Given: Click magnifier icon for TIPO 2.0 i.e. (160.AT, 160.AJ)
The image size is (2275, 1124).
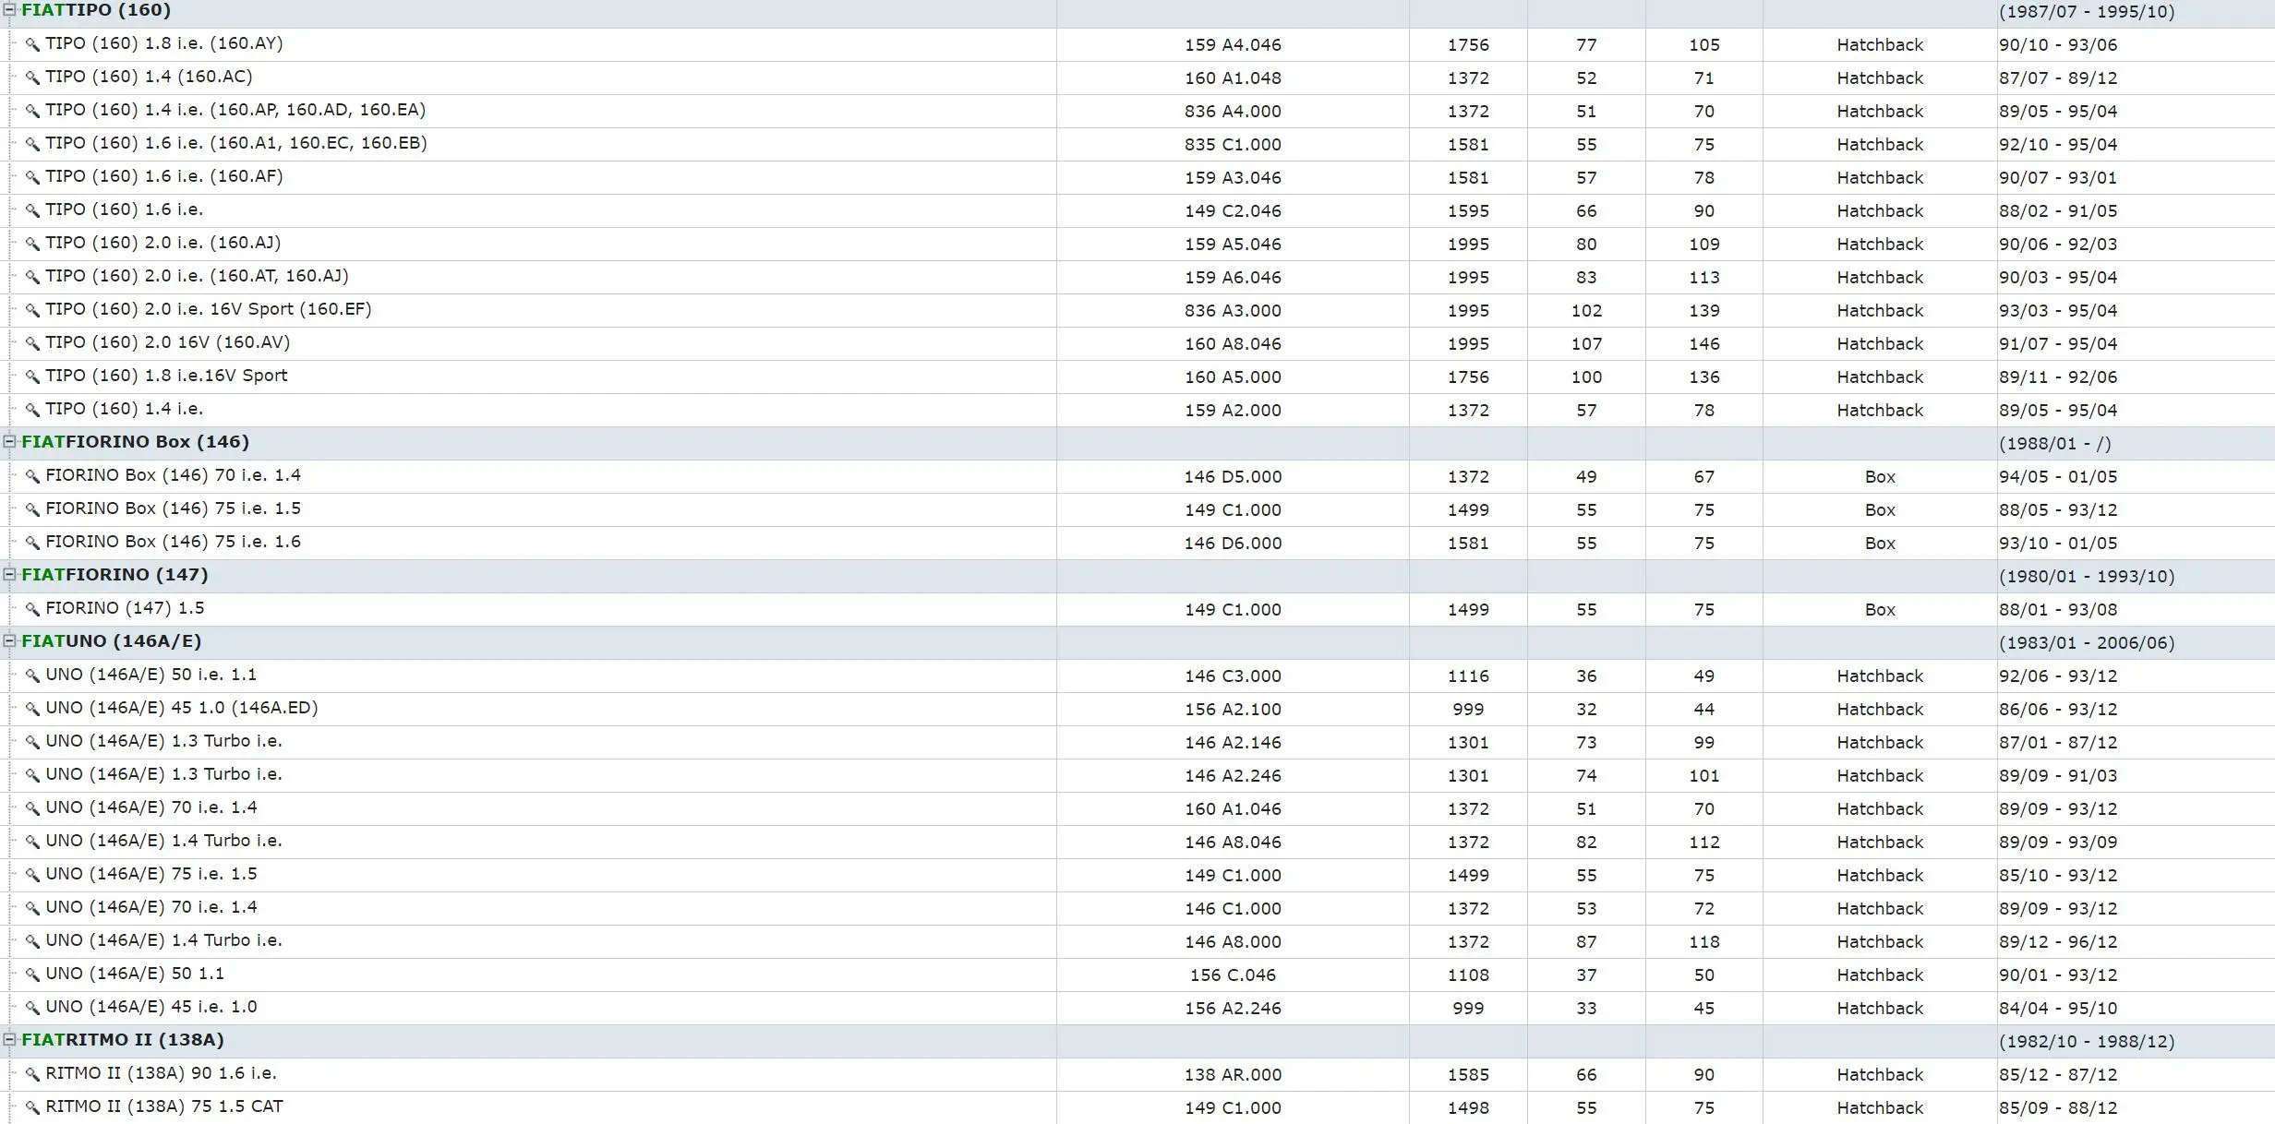Looking at the screenshot, I should [32, 277].
